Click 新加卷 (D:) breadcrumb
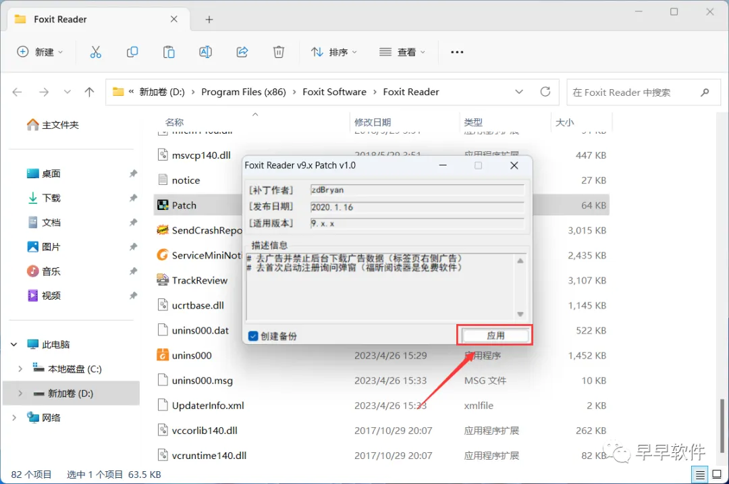 point(162,92)
